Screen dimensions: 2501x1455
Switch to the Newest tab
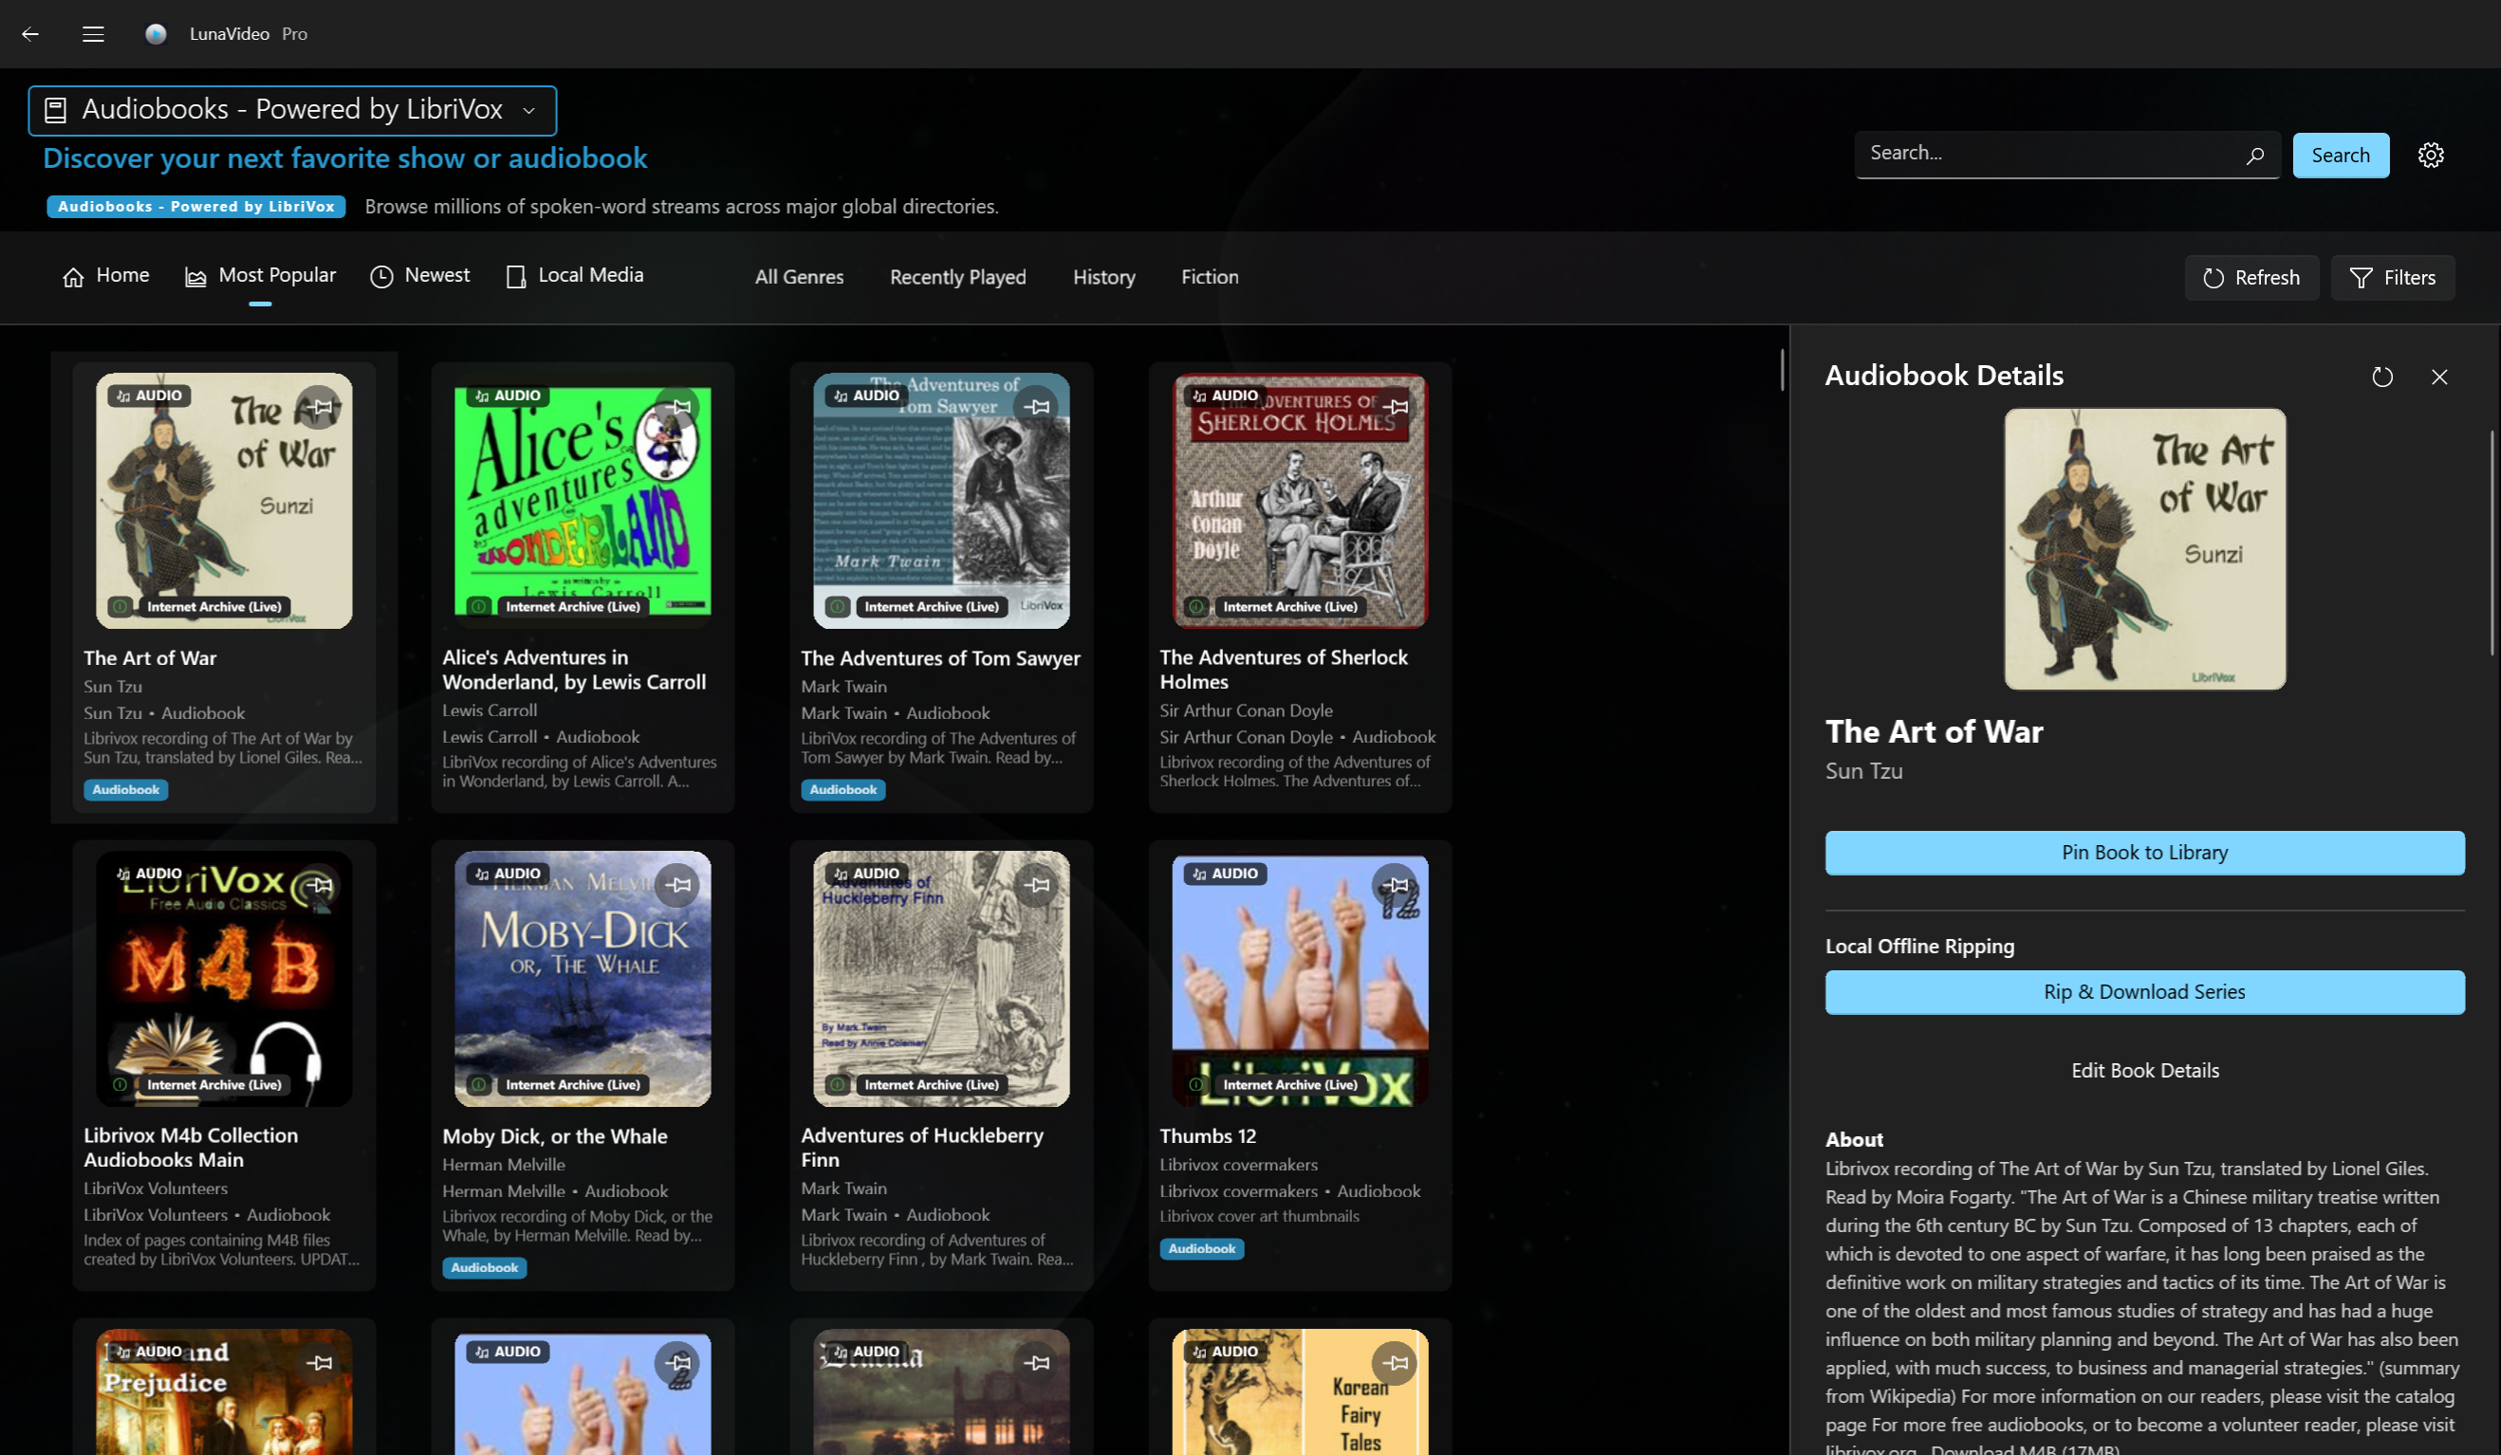(419, 276)
